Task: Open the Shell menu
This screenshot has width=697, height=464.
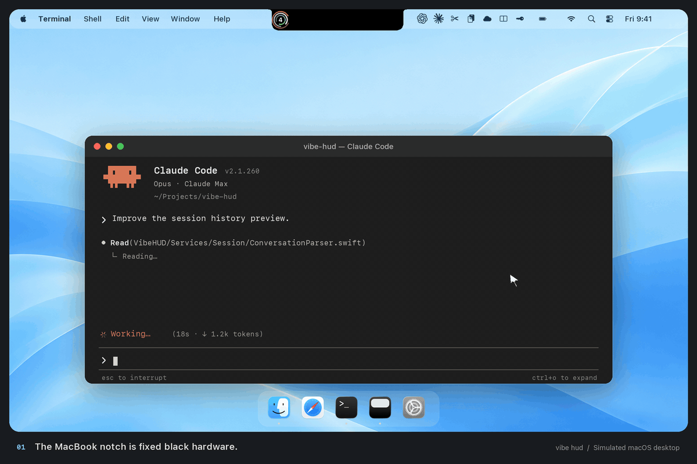Action: [92, 19]
